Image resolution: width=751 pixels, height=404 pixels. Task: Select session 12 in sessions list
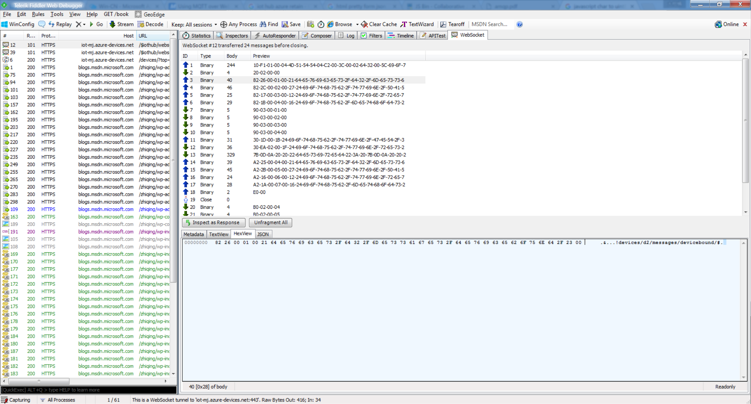(86, 45)
